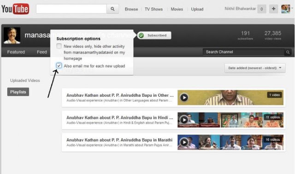Click the 191 subscribers count
295x174 pixels.
click(x=245, y=35)
